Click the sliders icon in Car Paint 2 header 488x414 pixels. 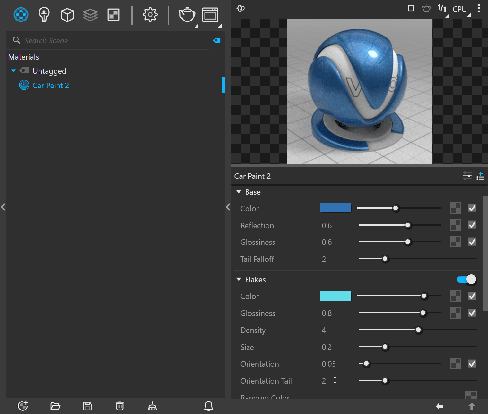[x=467, y=176]
